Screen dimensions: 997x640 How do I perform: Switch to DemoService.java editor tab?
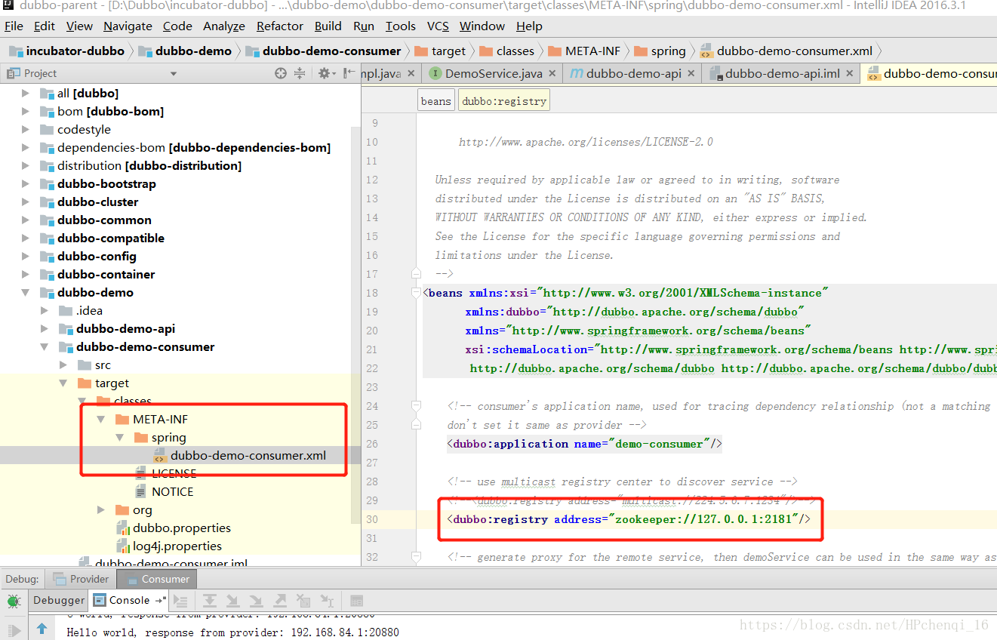click(x=494, y=74)
